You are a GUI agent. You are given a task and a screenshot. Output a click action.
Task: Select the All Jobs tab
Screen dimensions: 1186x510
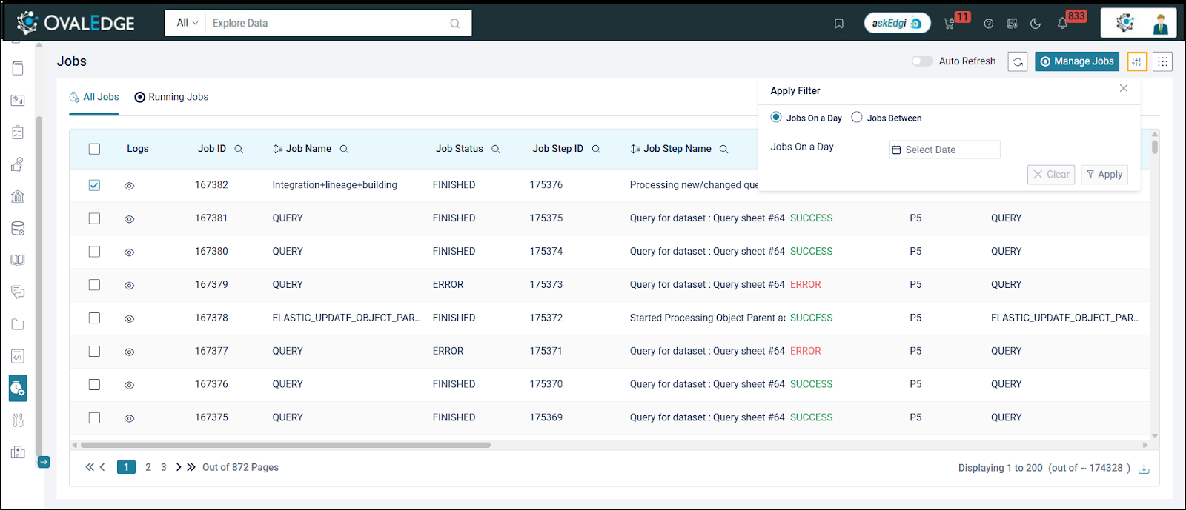tap(94, 97)
